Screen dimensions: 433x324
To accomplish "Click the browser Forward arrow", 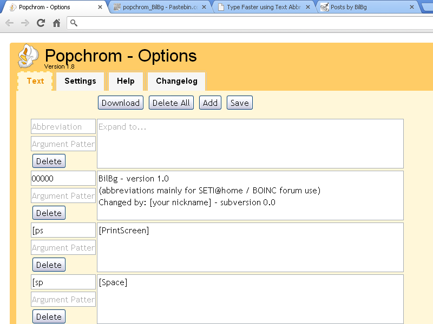I will (25, 23).
